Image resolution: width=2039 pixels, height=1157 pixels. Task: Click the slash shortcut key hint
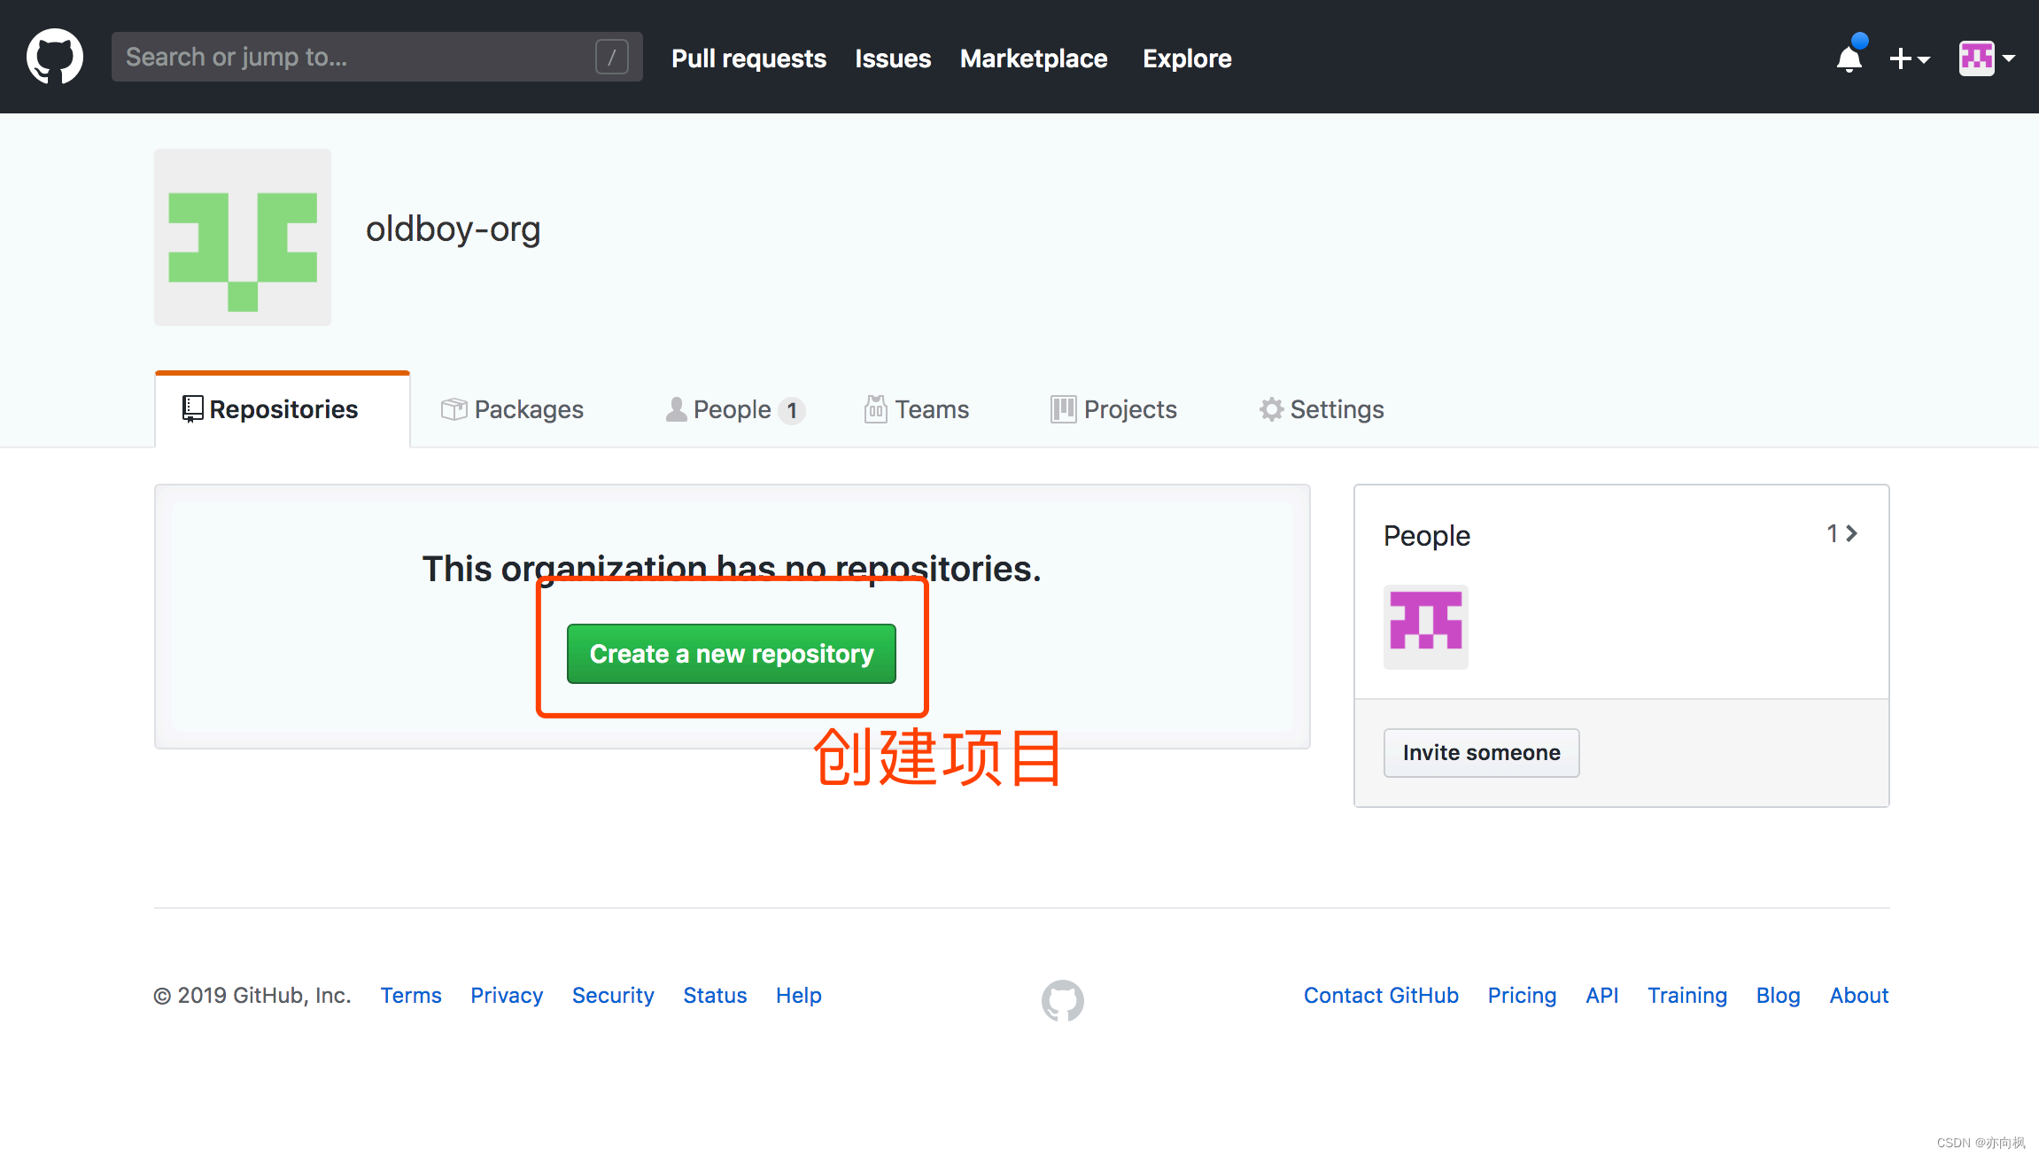tap(612, 57)
